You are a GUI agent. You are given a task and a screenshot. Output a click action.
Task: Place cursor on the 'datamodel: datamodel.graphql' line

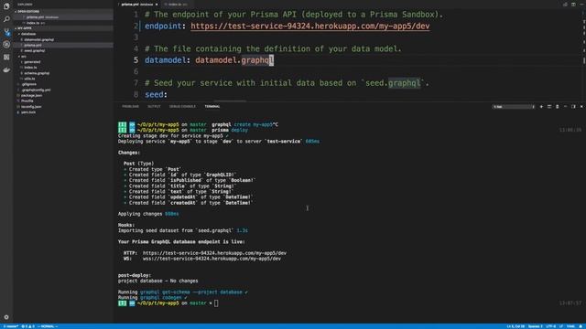pos(210,60)
